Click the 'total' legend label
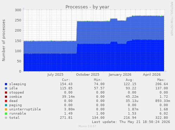The height and width of the screenshot is (130, 175). pos(14,118)
